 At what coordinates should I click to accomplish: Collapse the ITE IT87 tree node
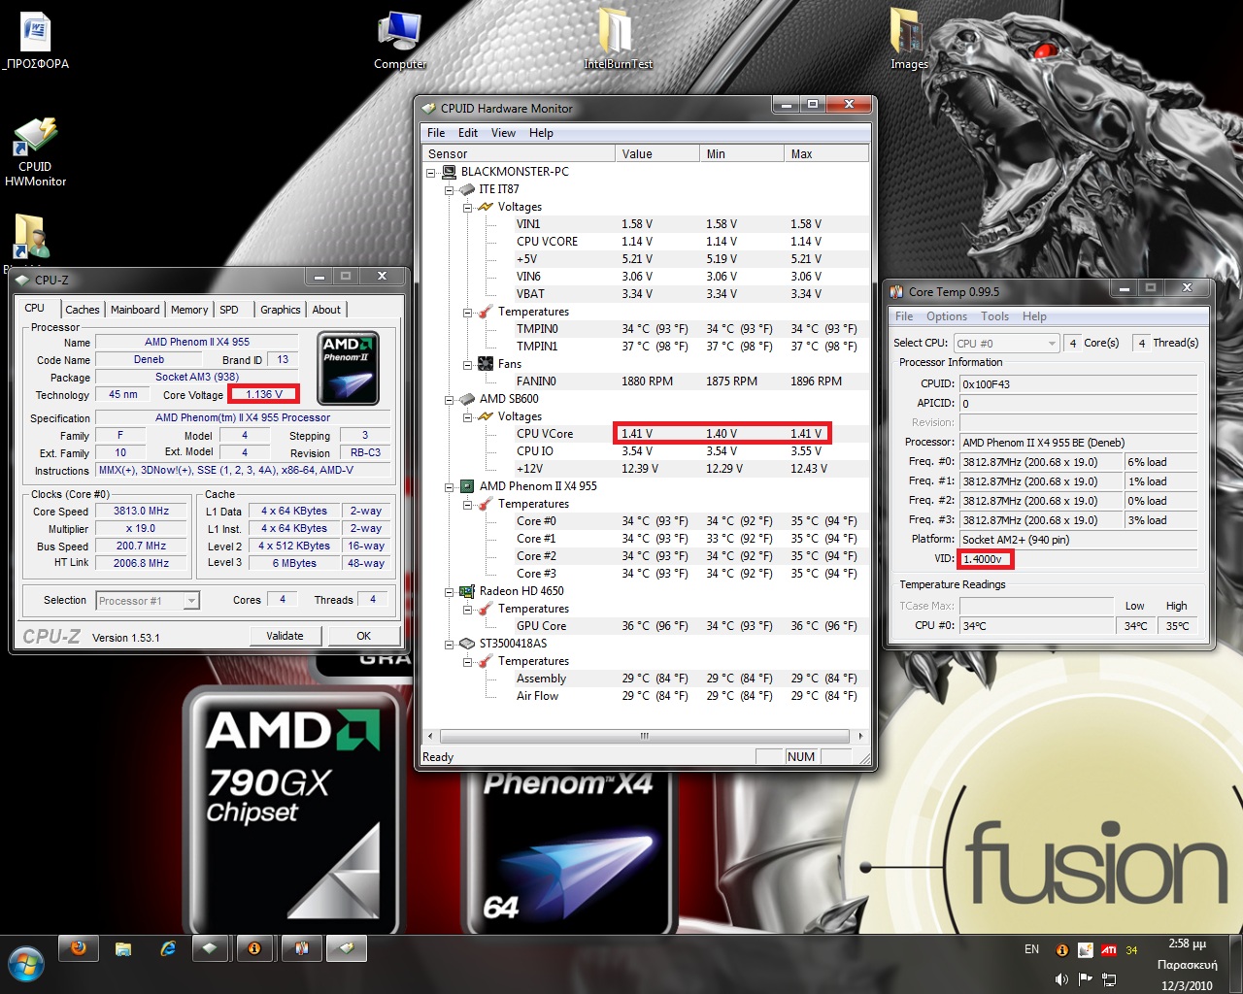click(450, 190)
